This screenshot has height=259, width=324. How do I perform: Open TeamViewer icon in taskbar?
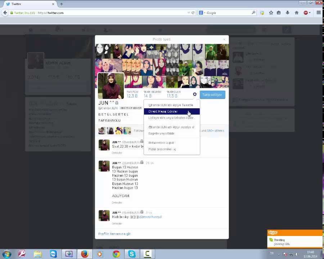click(53, 254)
